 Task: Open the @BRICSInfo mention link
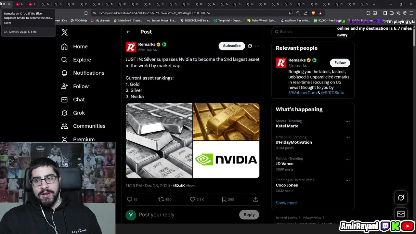(x=332, y=93)
